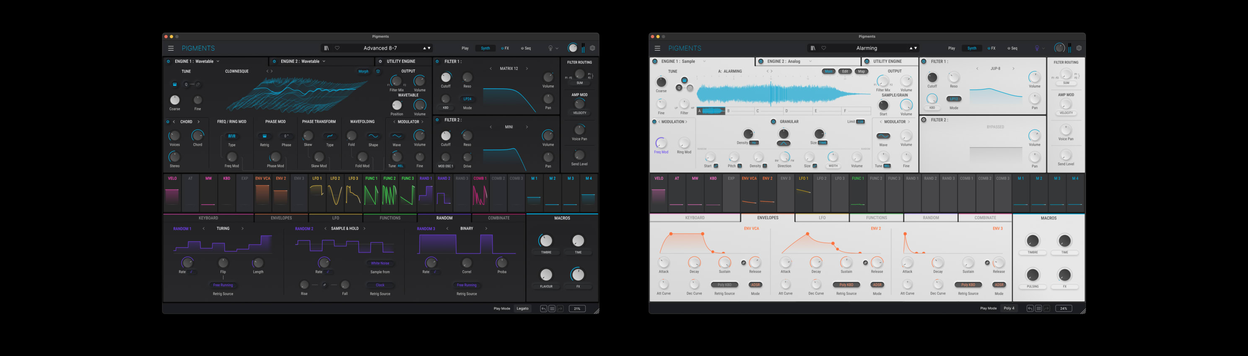This screenshot has width=1248, height=356.
Task: Click the Phase Transform Type curve icon
Action: point(330,136)
